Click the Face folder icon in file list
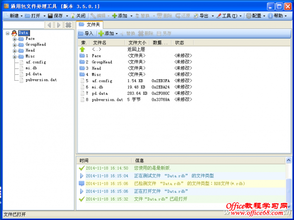 click(x=82, y=56)
